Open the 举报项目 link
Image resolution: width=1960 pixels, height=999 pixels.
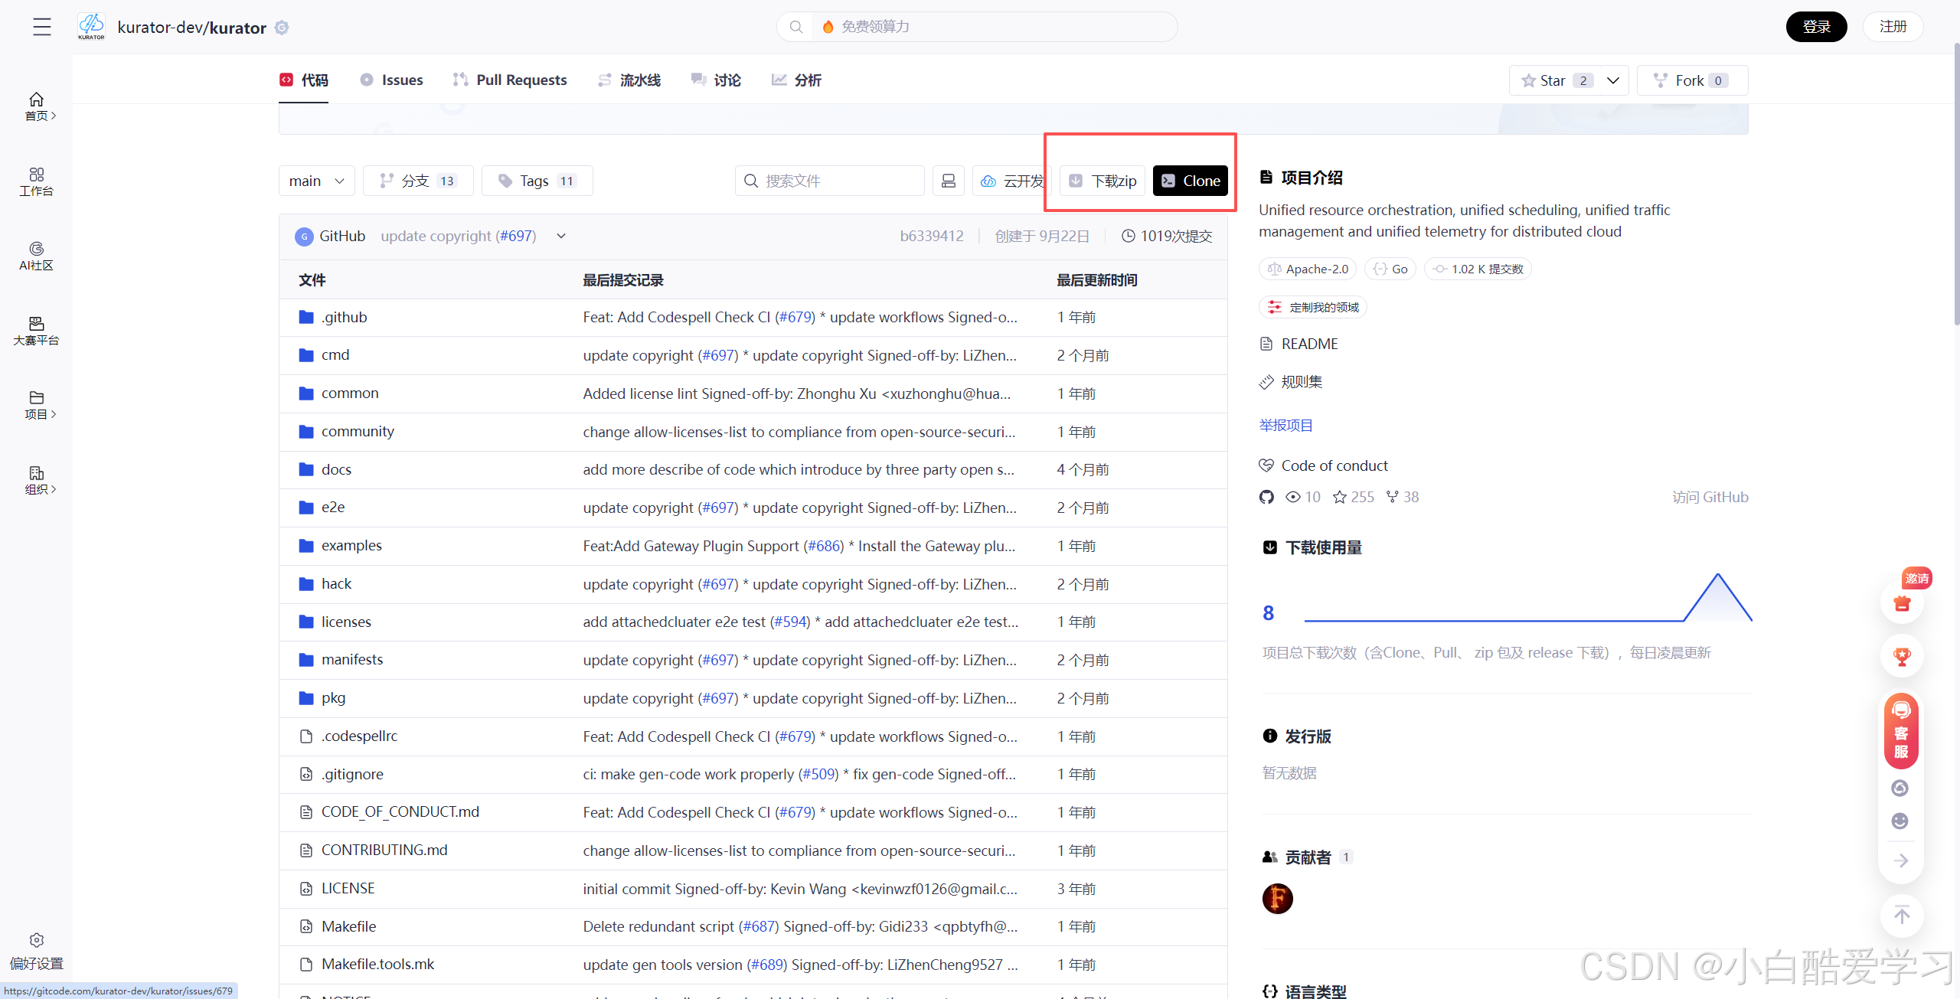point(1286,425)
